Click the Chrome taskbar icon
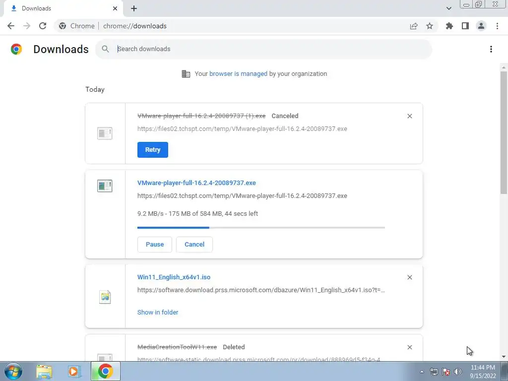508x381 pixels. click(x=106, y=371)
